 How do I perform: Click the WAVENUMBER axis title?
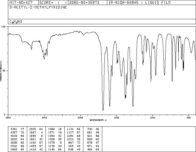coord(98,120)
